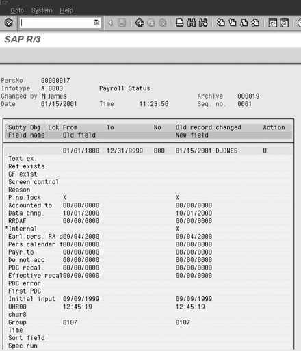Collapse command field with left triangle
This screenshot has height=351, width=301.
[x=111, y=23]
